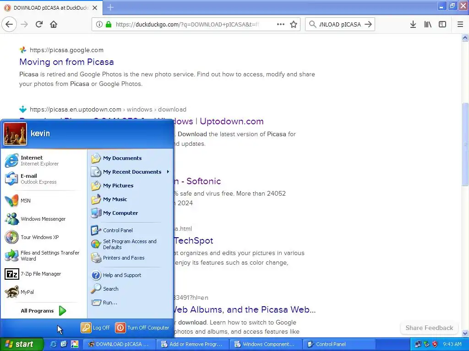Close the DOWNLOAD pICASA tab
469x351 pixels.
95,8
